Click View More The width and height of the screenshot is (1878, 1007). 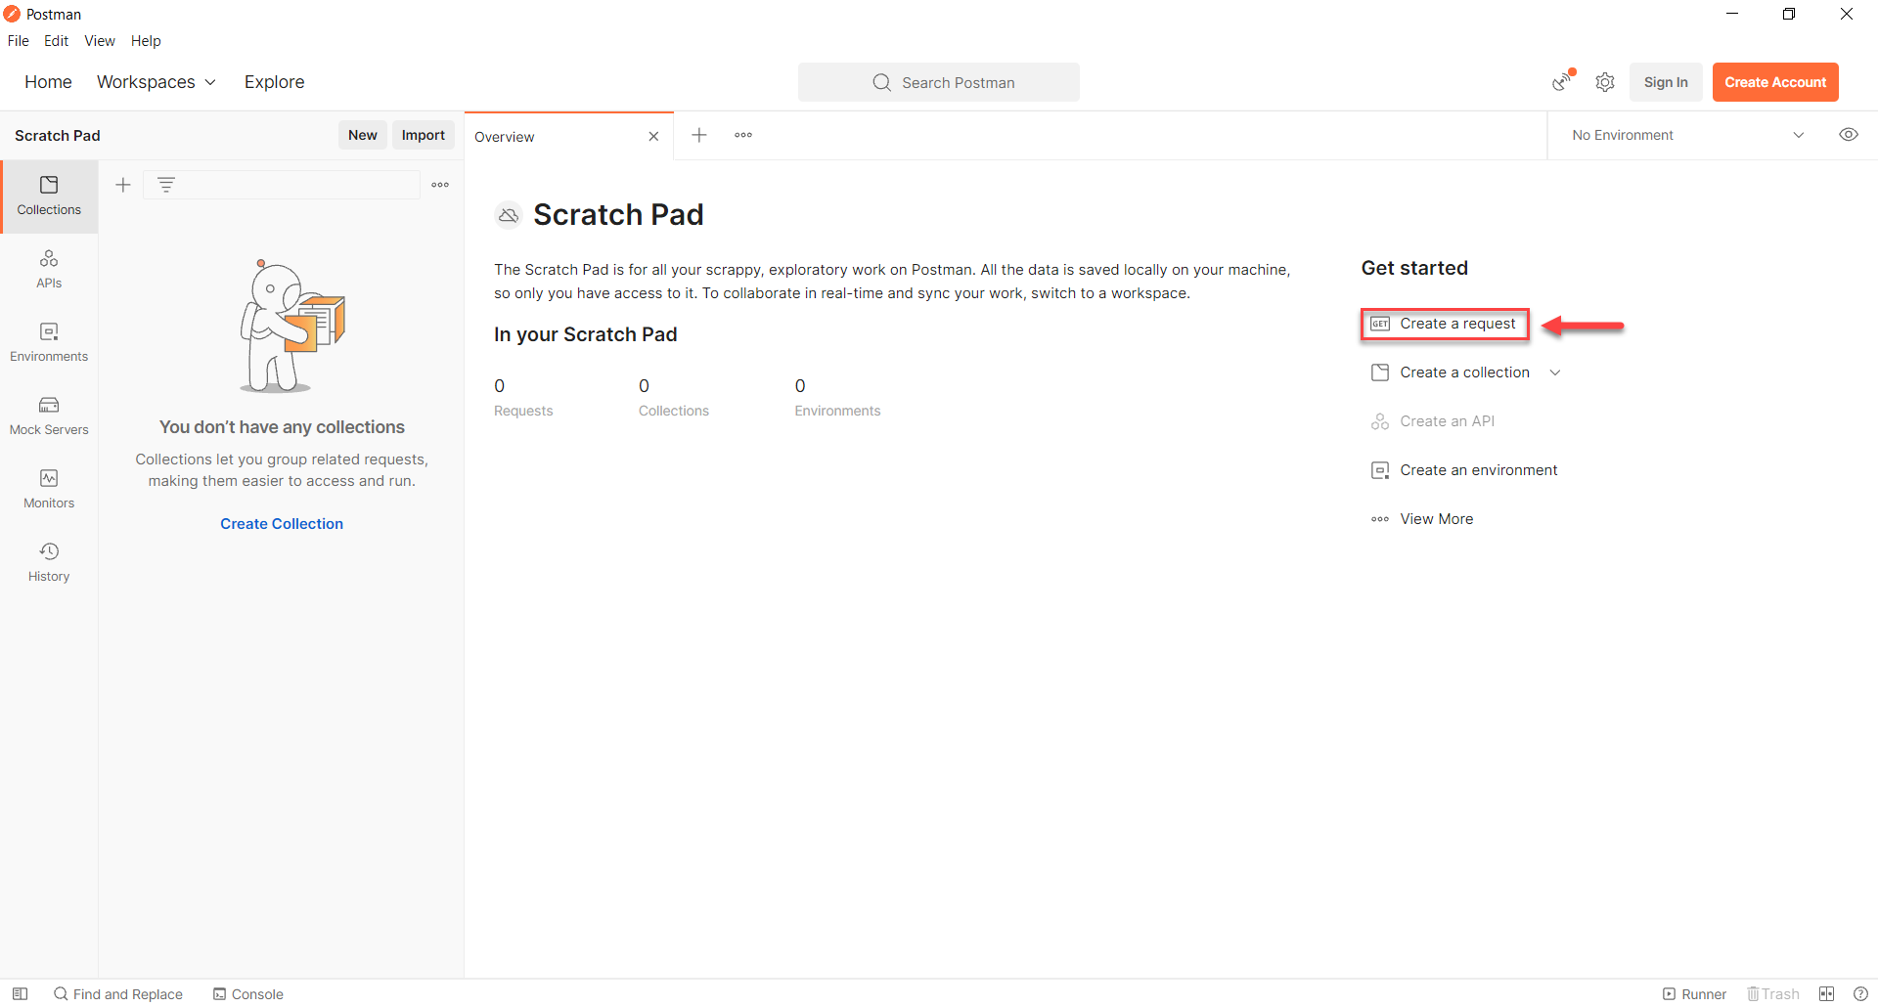[1422, 519]
